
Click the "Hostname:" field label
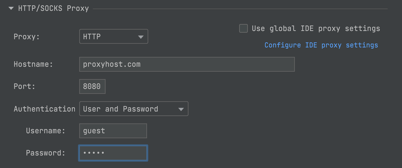(x=33, y=64)
